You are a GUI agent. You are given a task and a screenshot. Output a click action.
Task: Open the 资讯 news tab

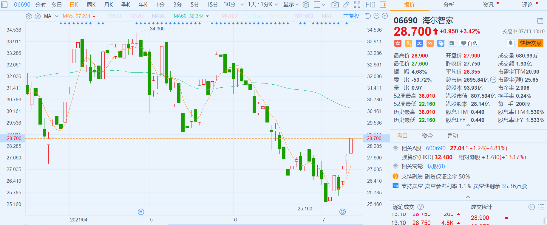point(488,5)
